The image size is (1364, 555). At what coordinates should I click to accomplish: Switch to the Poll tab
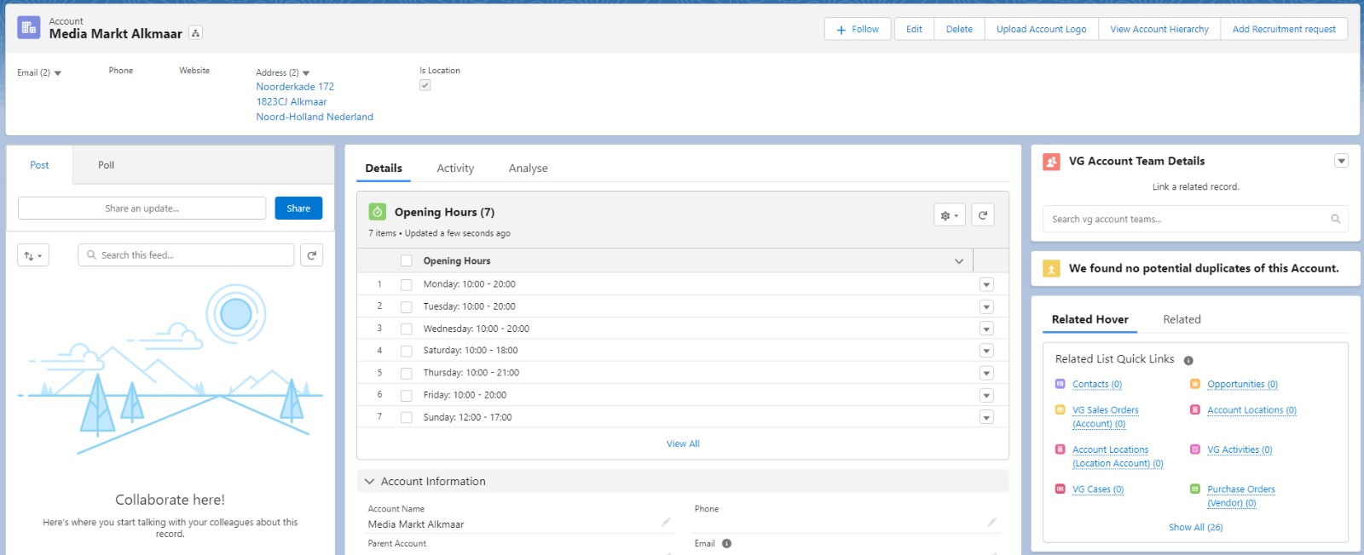tap(106, 165)
